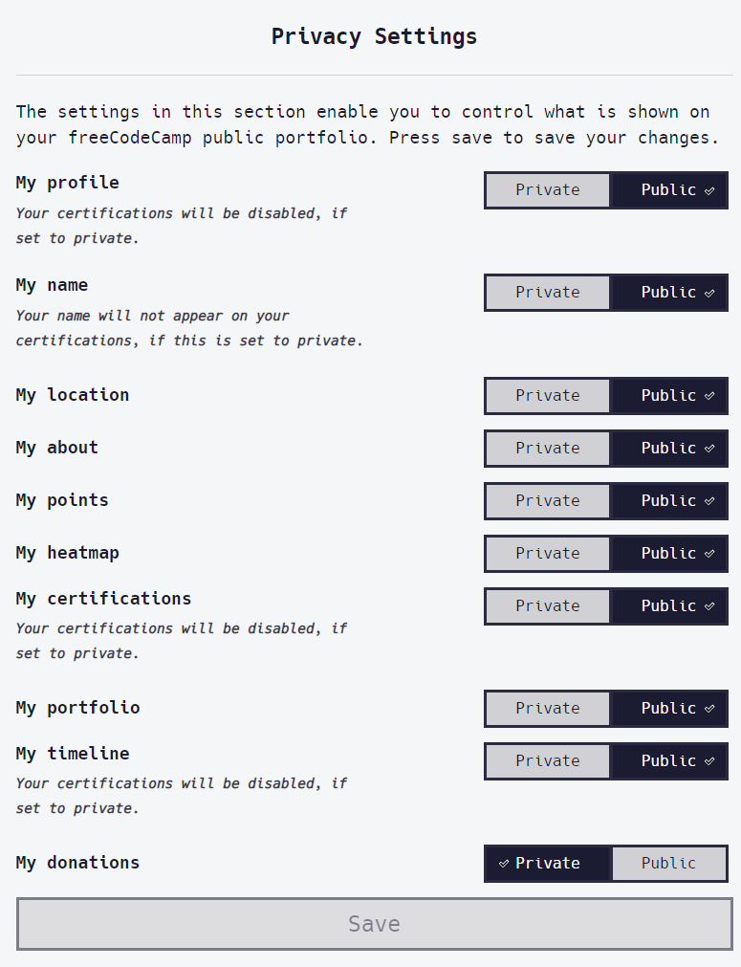Image resolution: width=741 pixels, height=967 pixels.
Task: Set My profile to Private
Action: tap(547, 189)
